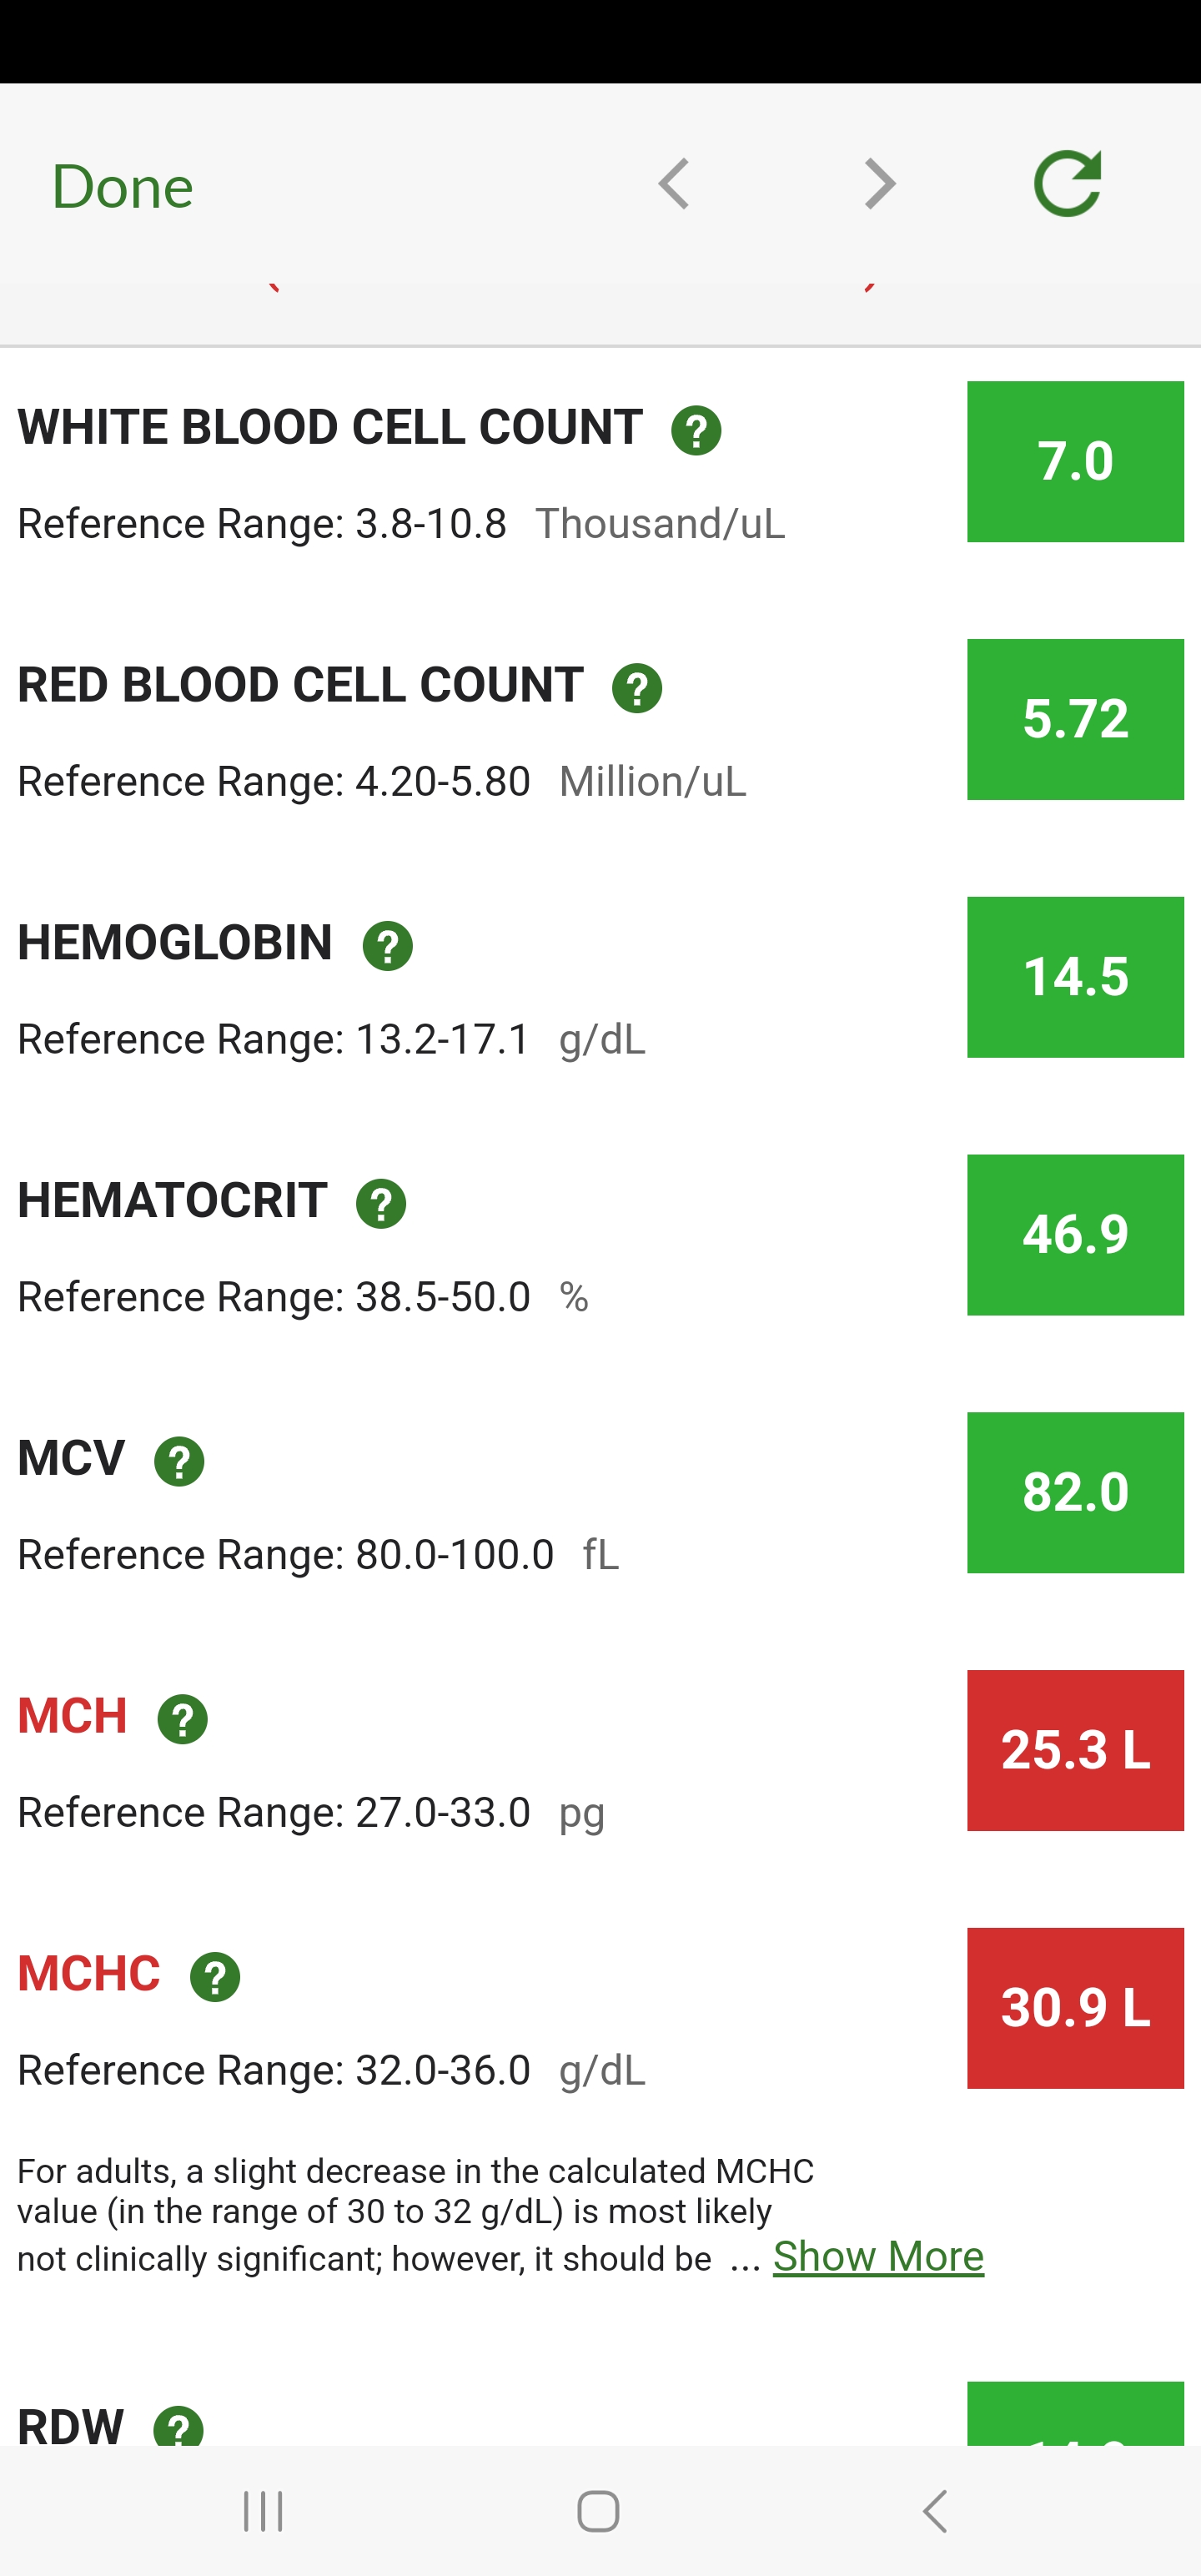Show Hemoglobin info via question mark
Screen dimensions: 1201x2576
point(387,946)
